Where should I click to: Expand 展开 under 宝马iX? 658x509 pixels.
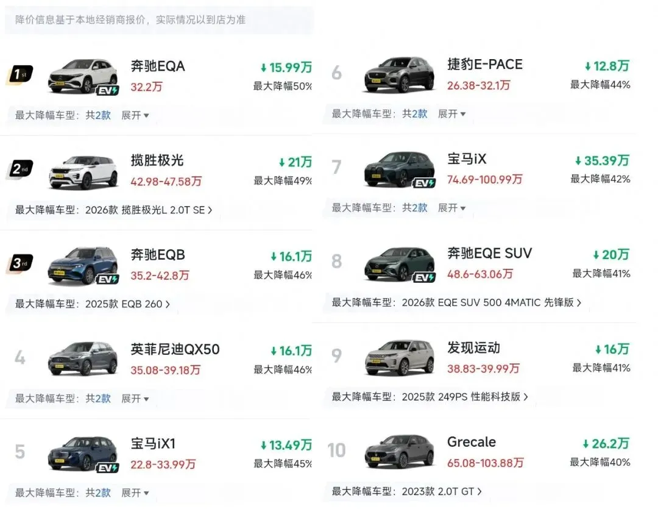point(451,208)
